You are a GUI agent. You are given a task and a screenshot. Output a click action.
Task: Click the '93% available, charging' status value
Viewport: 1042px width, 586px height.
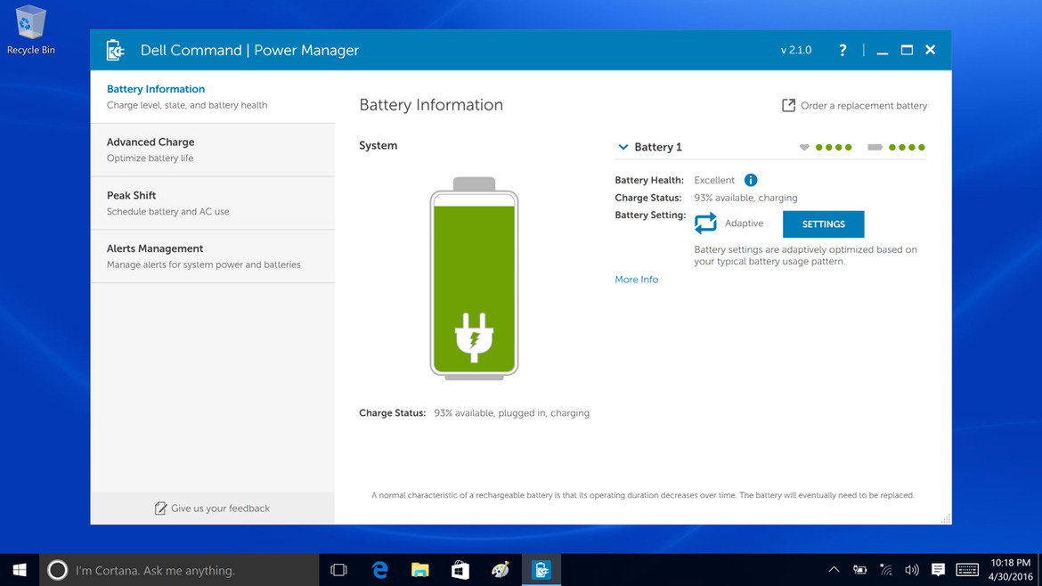coord(745,198)
